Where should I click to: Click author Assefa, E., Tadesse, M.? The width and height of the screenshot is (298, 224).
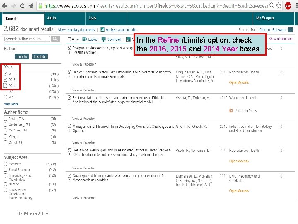(193, 98)
